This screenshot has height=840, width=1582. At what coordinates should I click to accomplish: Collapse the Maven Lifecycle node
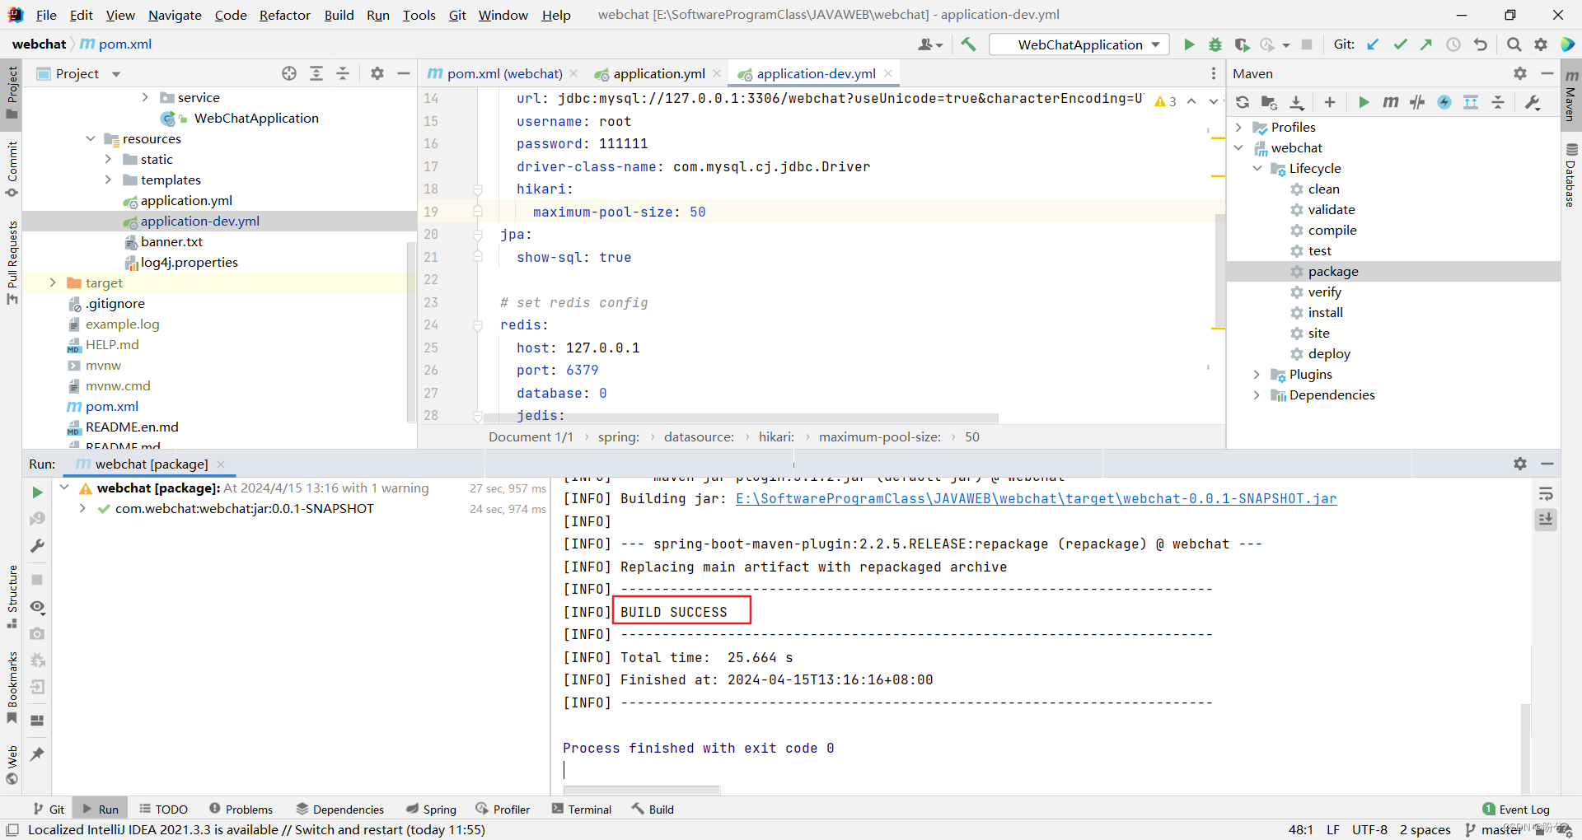point(1257,168)
